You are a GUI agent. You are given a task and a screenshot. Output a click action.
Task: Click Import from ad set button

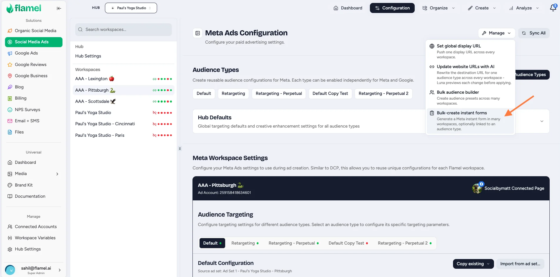tap(520, 264)
